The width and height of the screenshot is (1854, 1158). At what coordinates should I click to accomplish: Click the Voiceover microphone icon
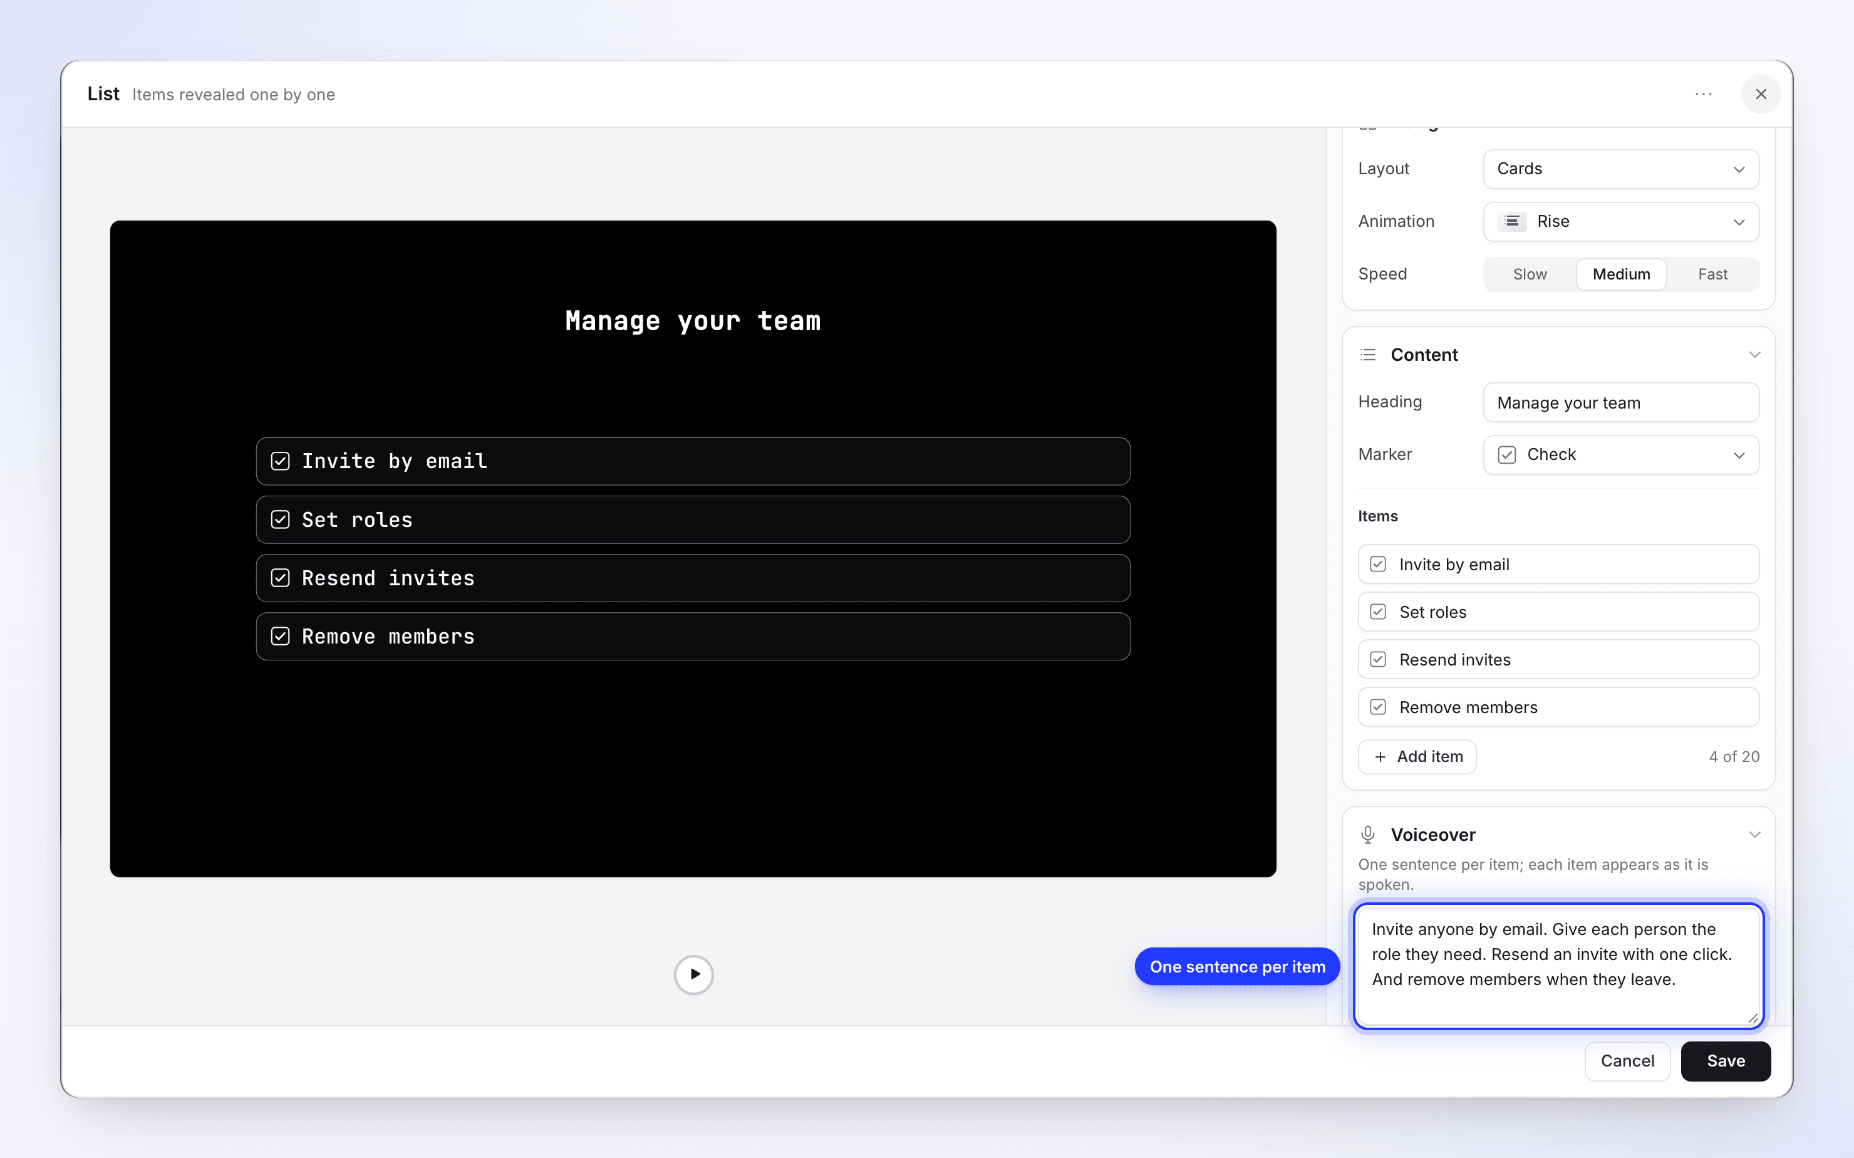point(1368,835)
